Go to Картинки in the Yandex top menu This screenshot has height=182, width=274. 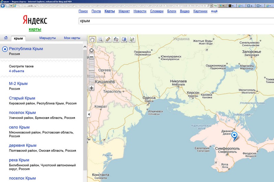[x=200, y=11]
